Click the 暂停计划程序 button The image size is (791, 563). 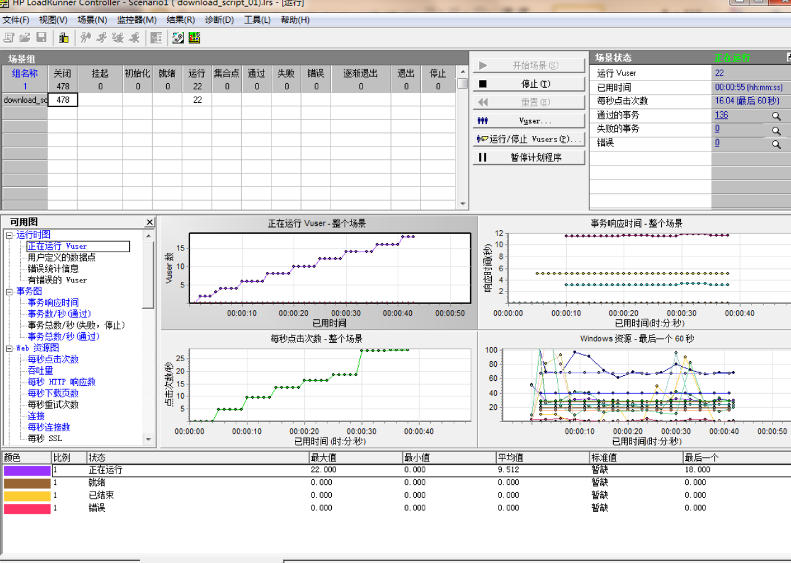[529, 158]
